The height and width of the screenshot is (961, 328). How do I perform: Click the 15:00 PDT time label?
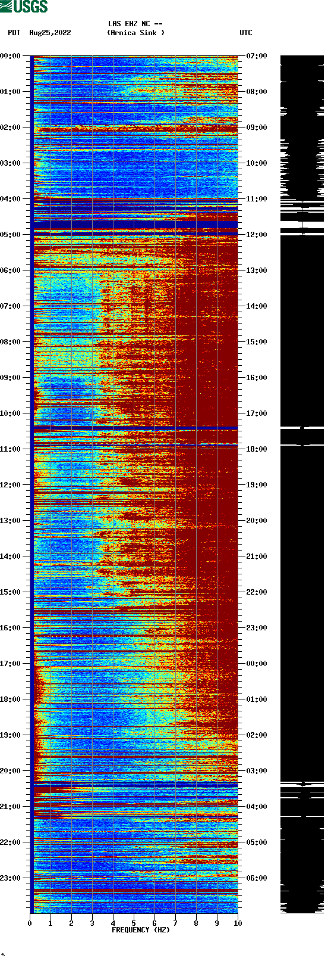pos(11,592)
